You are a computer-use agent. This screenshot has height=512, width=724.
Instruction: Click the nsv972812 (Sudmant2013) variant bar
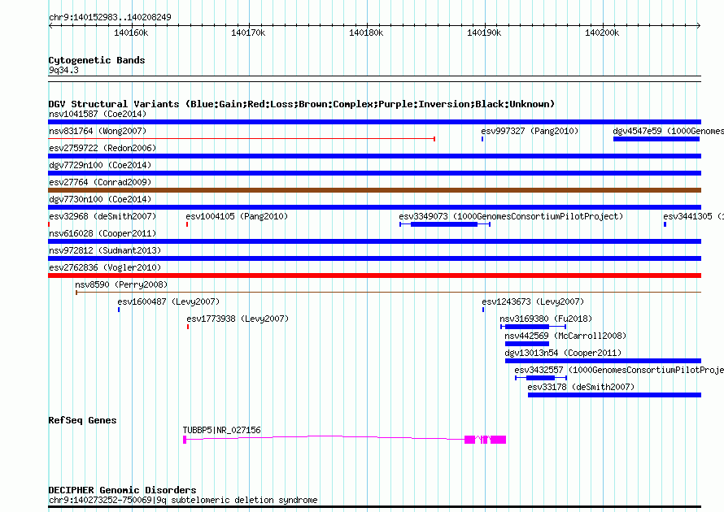[x=374, y=258]
